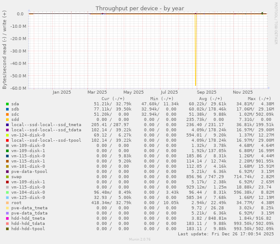Screen dimensions: 280x244
Task: Click the '596.38k/' max value for vm-104-disk-0
Action: tap(244, 192)
